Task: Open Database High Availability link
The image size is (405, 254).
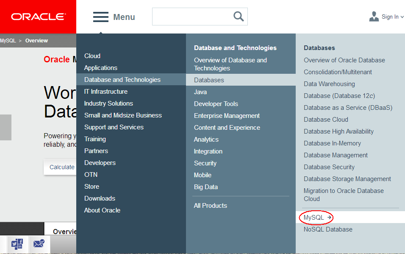Action: 338,131
